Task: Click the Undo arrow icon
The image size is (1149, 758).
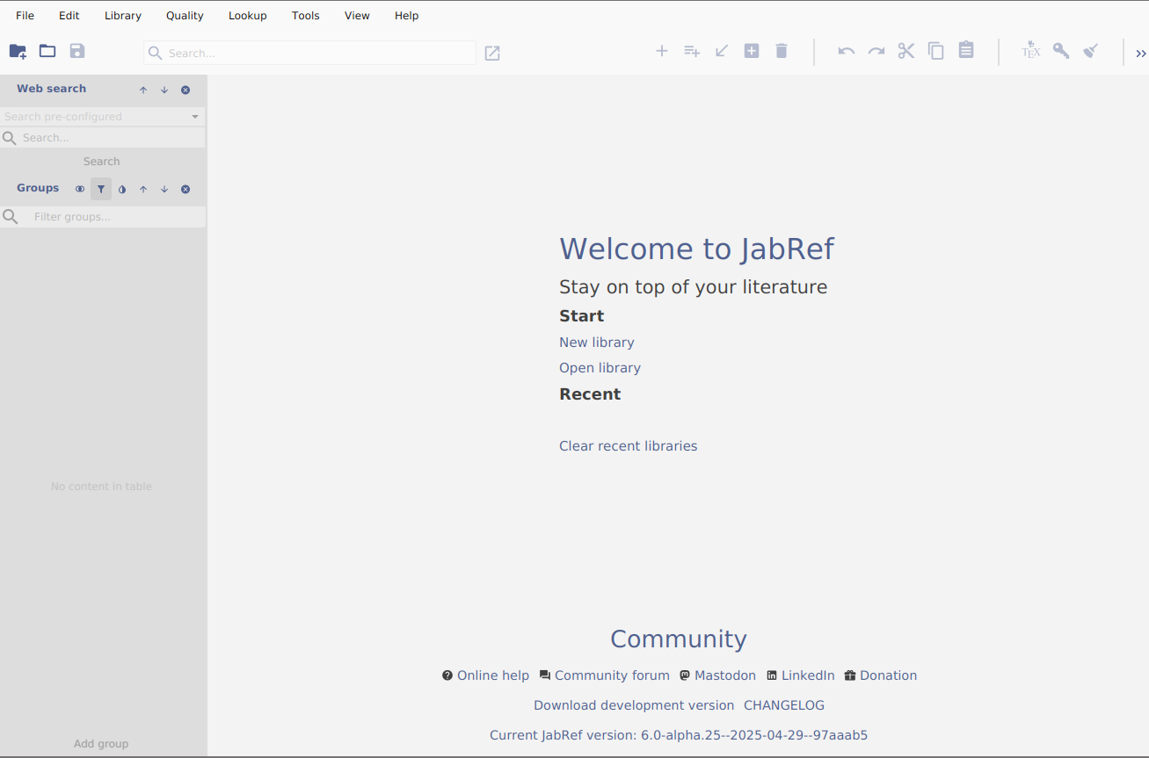Action: [847, 51]
